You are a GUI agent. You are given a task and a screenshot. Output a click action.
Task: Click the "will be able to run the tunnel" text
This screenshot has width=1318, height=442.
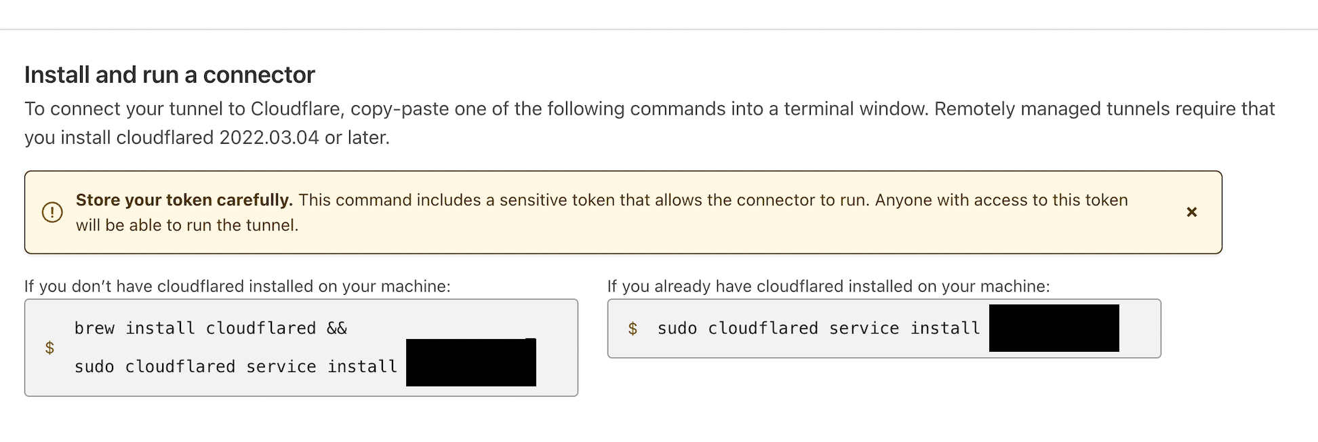click(x=187, y=225)
